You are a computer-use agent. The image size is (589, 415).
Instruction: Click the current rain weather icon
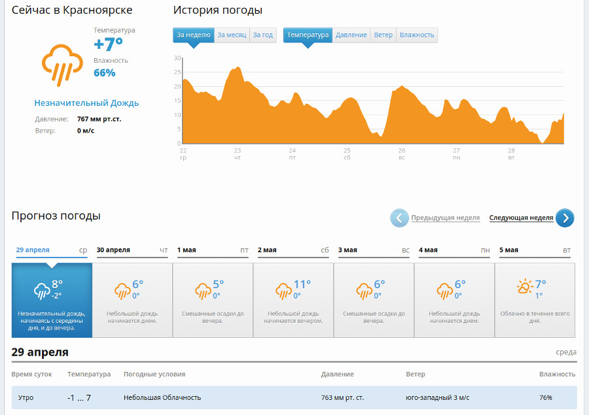tap(62, 65)
